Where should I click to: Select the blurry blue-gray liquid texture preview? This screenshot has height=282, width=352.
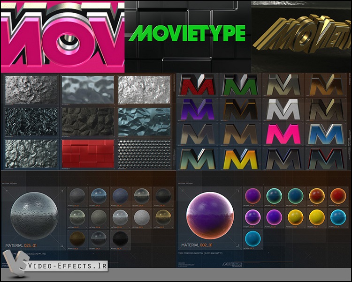click(x=88, y=89)
